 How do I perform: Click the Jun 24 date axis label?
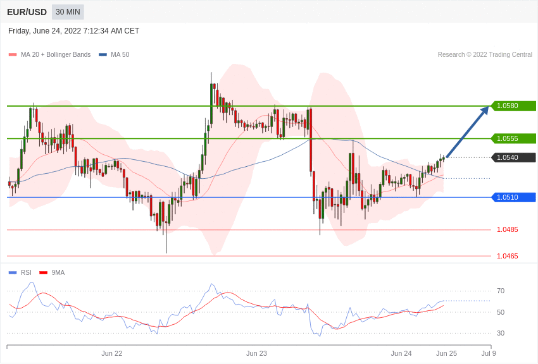click(x=401, y=353)
